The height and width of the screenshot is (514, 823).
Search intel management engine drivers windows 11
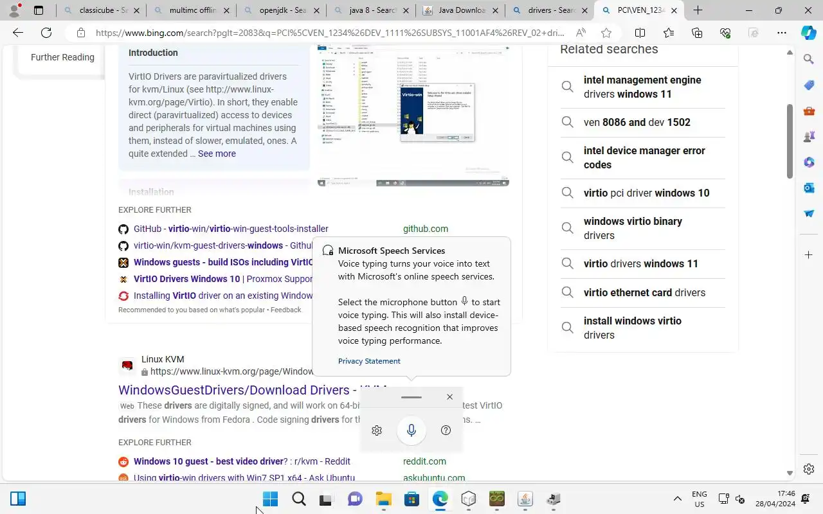tap(643, 87)
